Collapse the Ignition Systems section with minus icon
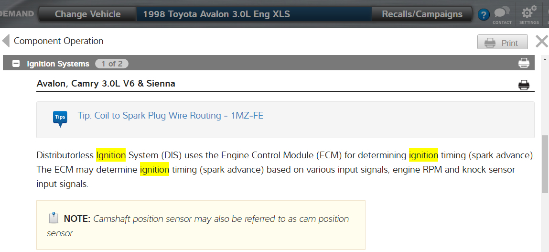The image size is (549, 252). (16, 64)
